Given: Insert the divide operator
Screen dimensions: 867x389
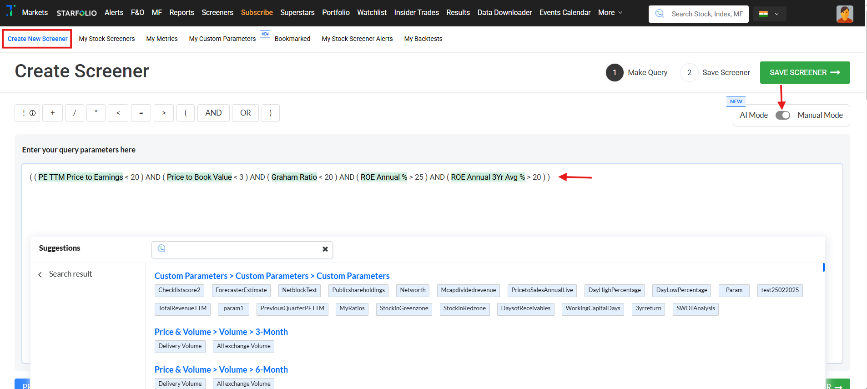Looking at the screenshot, I should point(75,113).
